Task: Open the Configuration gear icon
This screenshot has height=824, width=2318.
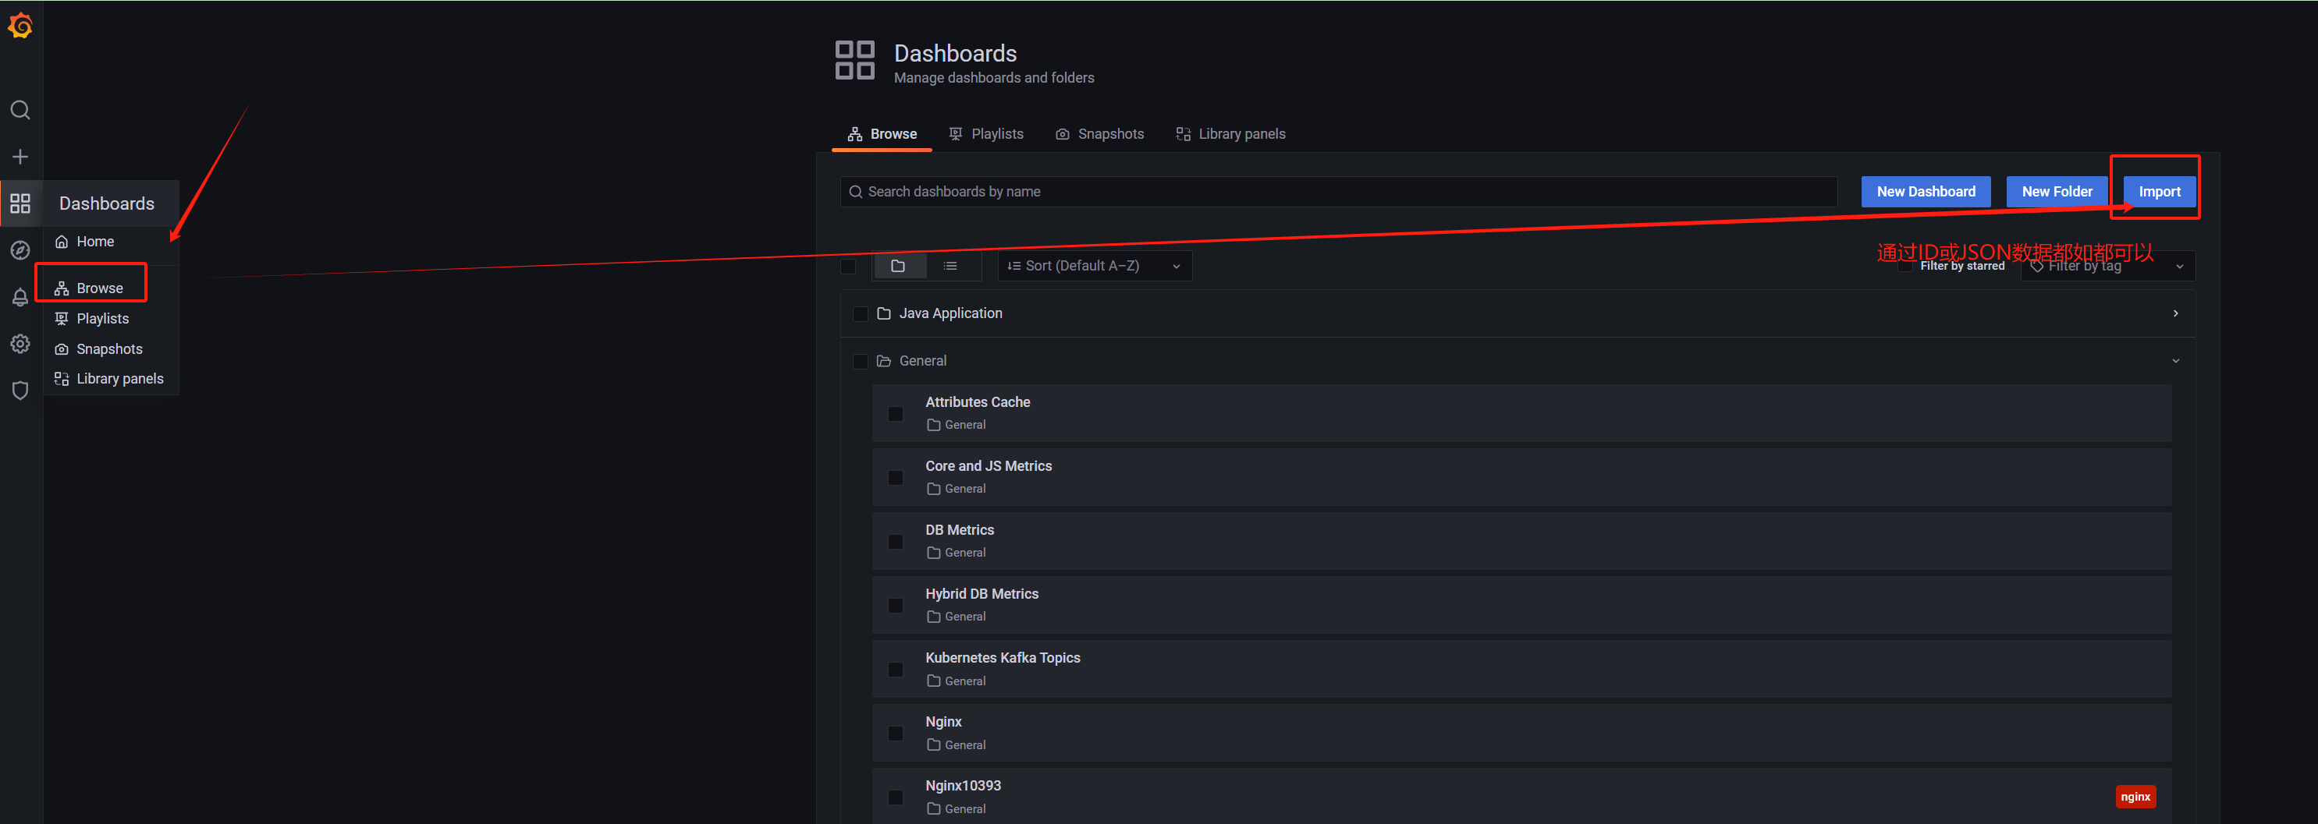Action: point(20,344)
